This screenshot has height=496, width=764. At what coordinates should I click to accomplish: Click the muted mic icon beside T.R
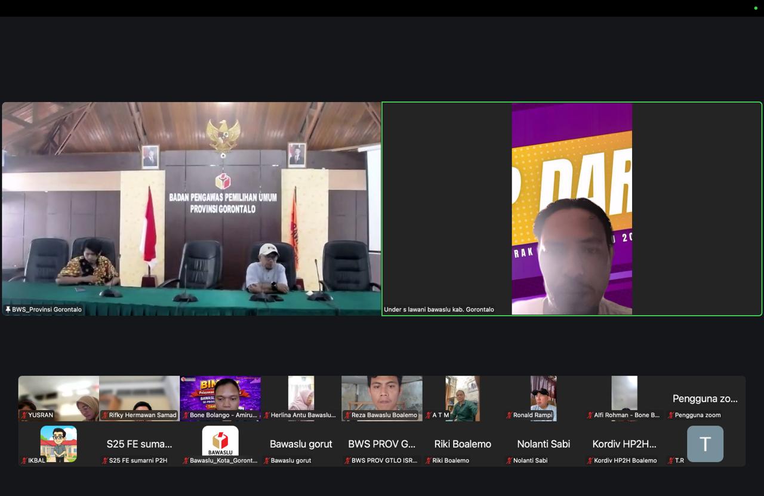(x=671, y=460)
